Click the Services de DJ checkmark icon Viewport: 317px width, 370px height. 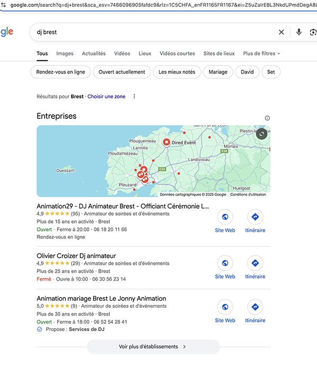pos(40,329)
